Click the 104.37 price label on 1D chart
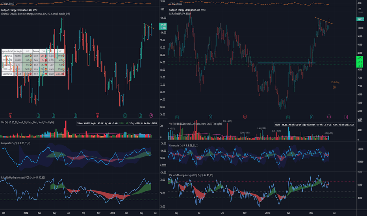Viewport: 367px width, 216px height. 360,19
